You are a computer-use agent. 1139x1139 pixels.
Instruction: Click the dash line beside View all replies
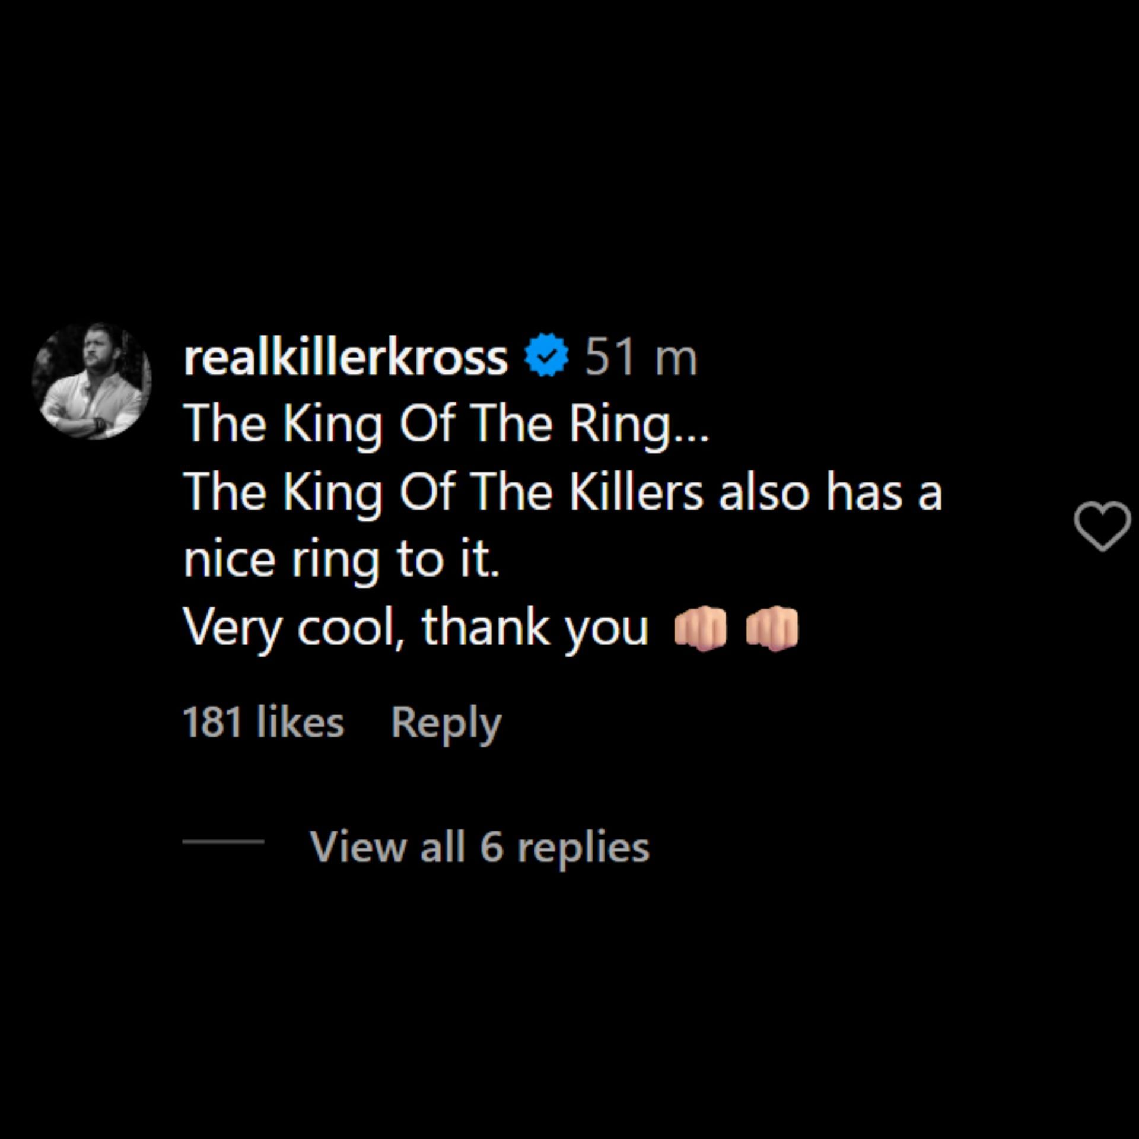[223, 841]
